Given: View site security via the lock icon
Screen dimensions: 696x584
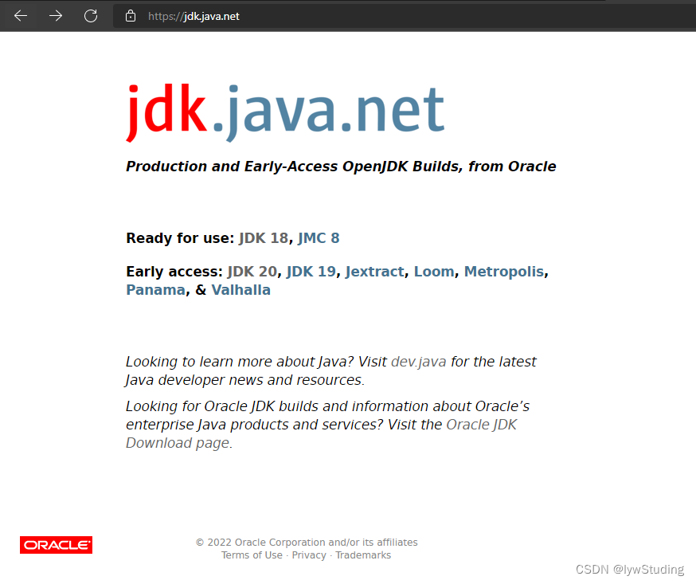Looking at the screenshot, I should point(130,16).
